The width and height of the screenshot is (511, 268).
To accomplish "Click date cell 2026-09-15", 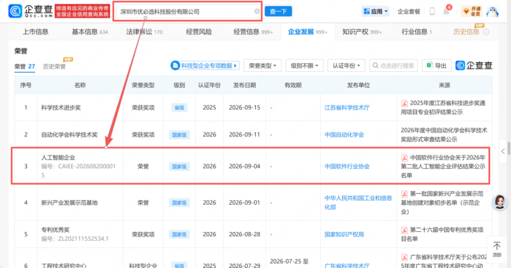I will click(245, 108).
